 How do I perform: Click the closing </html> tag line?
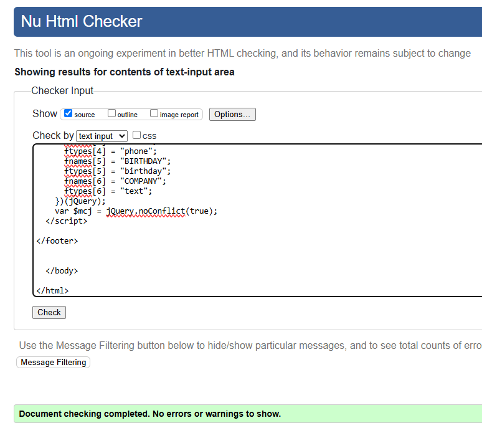[52, 290]
